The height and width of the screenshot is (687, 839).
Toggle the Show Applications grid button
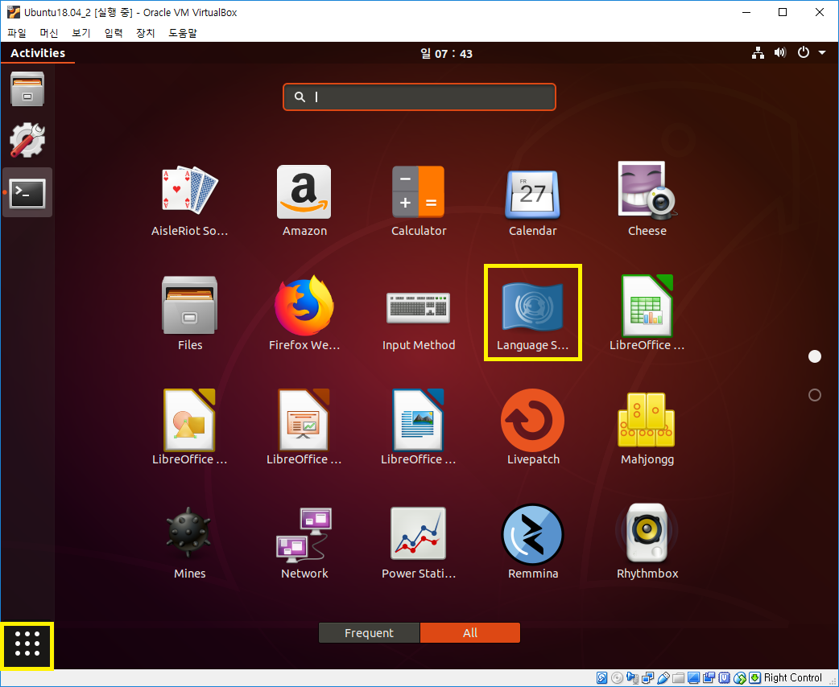(27, 643)
